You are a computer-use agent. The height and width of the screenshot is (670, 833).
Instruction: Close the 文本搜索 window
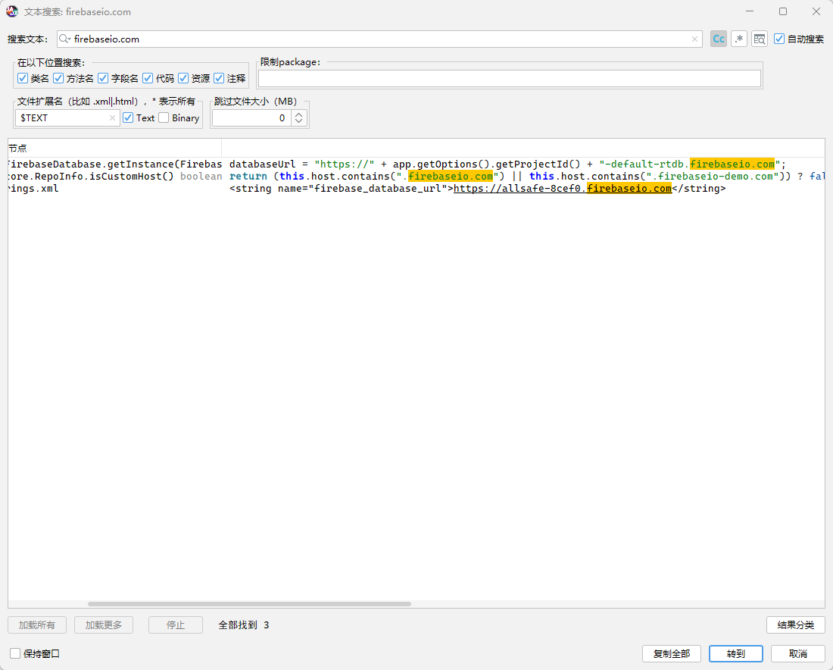tap(816, 11)
